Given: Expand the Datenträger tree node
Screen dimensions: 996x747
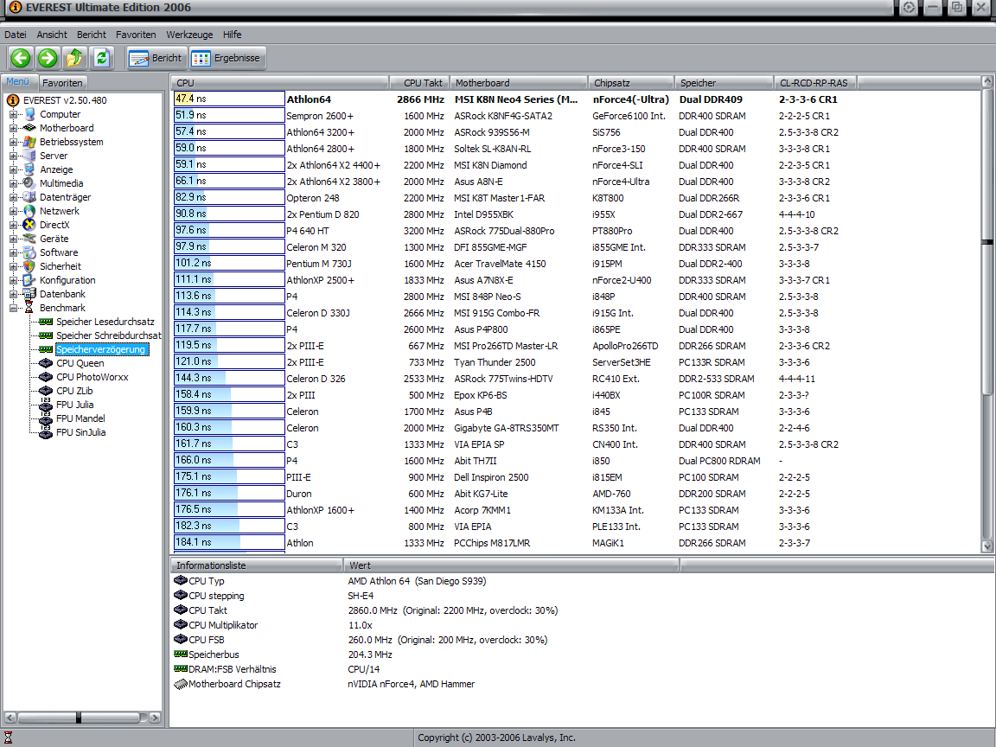Looking at the screenshot, I should click(13, 197).
